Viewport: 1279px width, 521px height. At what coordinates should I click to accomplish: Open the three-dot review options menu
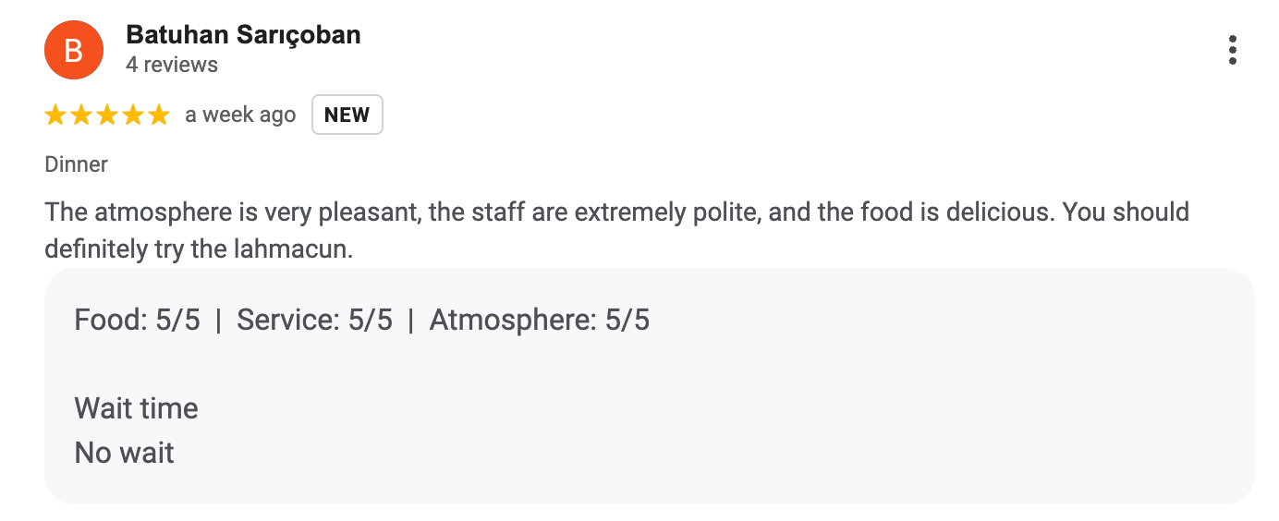coord(1232,50)
